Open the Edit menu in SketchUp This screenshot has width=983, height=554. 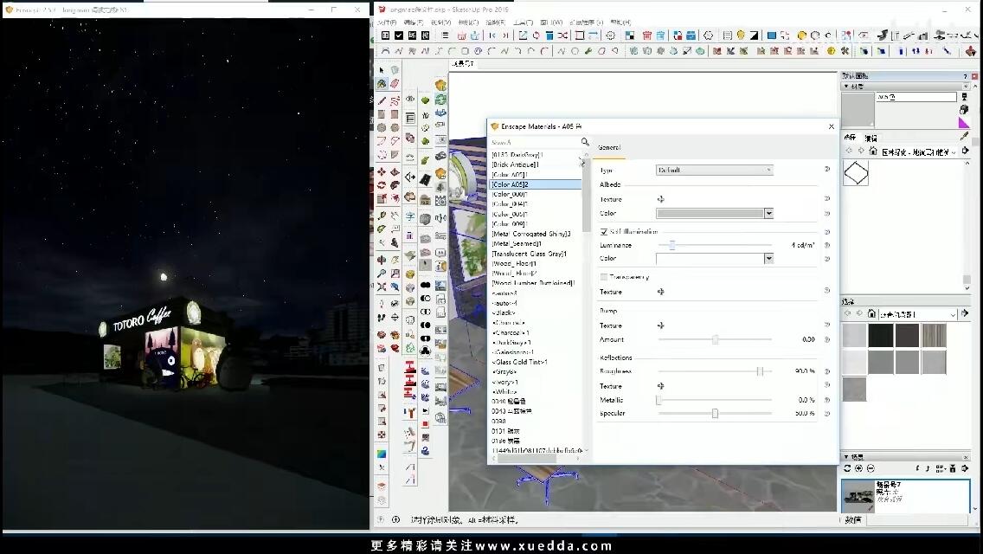pos(413,23)
